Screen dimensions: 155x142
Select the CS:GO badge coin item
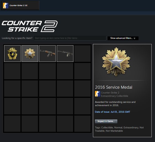[x=12, y=54]
